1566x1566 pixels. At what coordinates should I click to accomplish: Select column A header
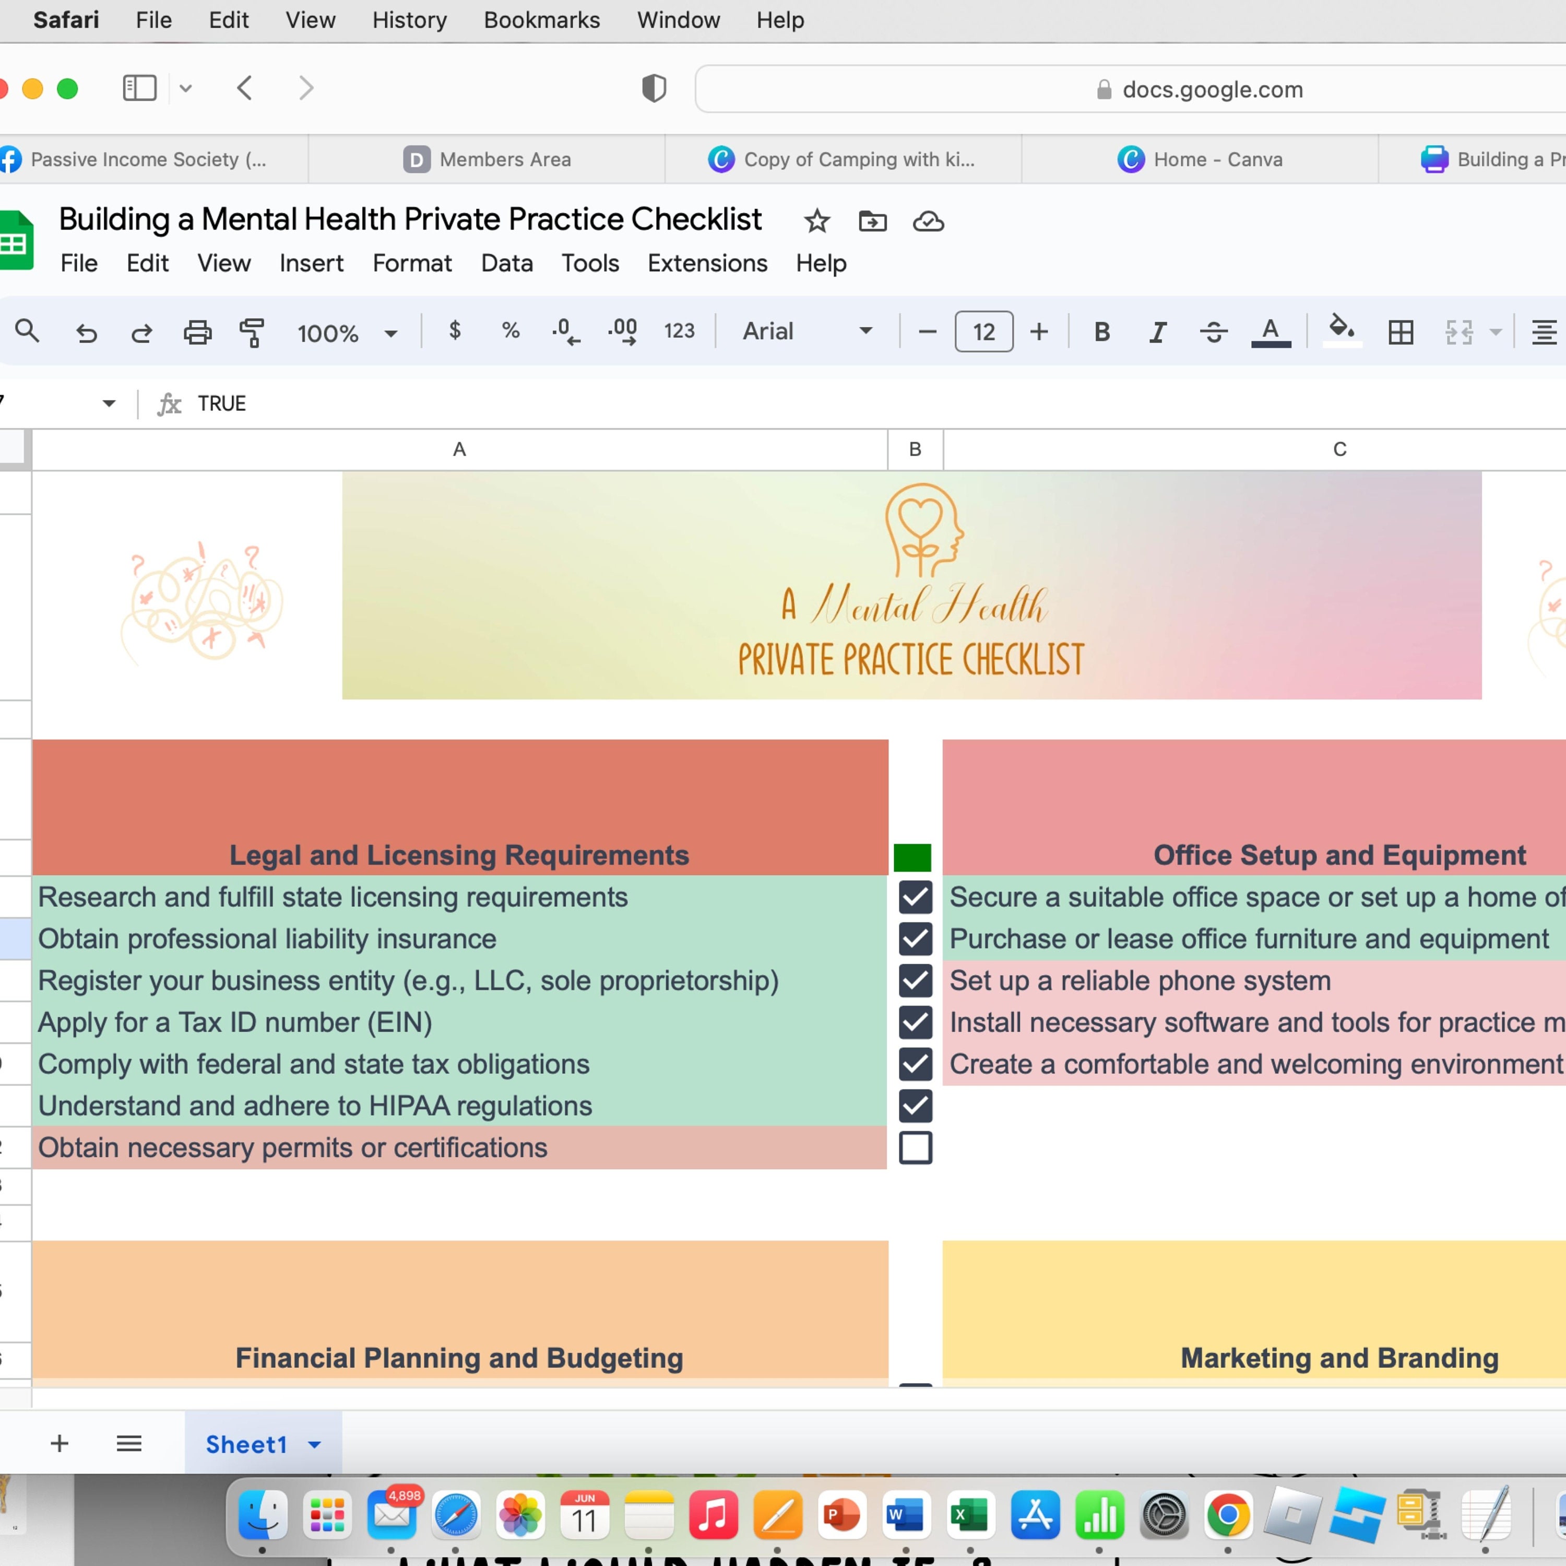459,449
